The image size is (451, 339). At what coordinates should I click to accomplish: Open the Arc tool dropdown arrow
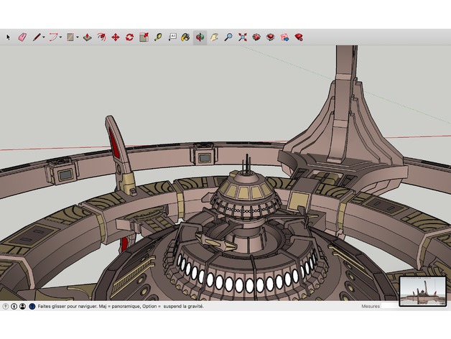pyautogui.click(x=61, y=37)
